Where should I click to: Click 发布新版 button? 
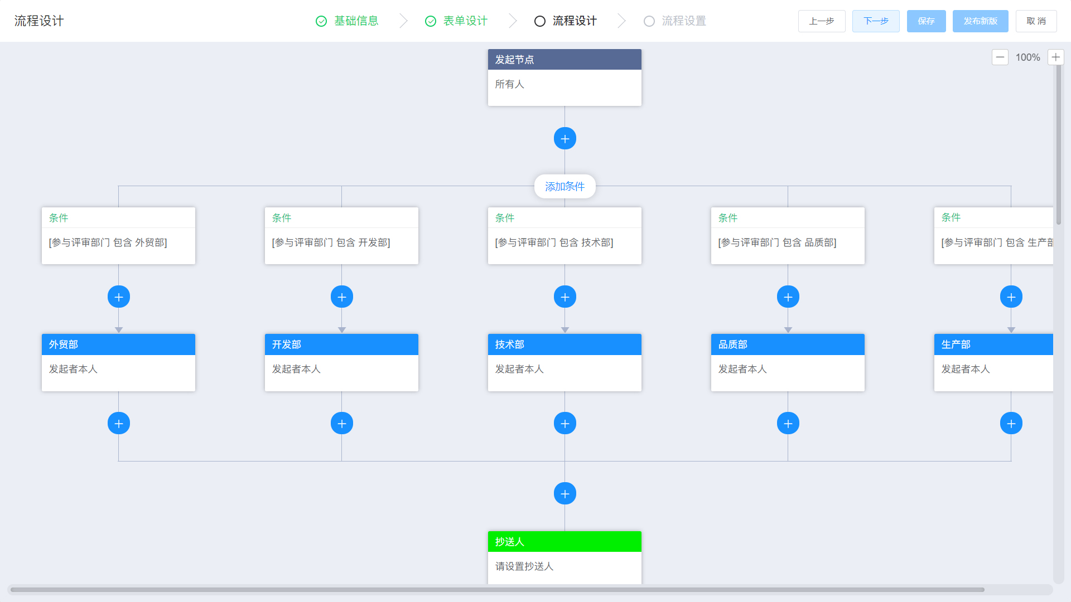[x=980, y=21]
